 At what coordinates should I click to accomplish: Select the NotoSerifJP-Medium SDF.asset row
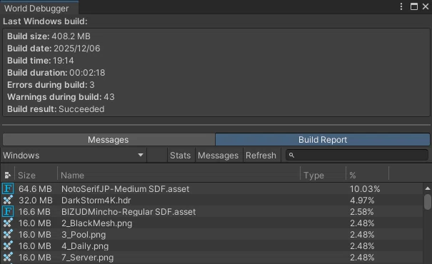point(211,188)
